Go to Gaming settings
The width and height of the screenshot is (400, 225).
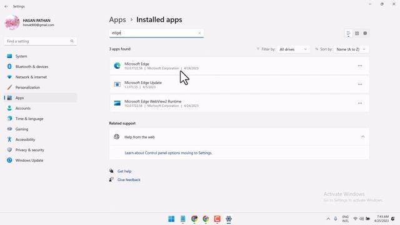(40, 129)
